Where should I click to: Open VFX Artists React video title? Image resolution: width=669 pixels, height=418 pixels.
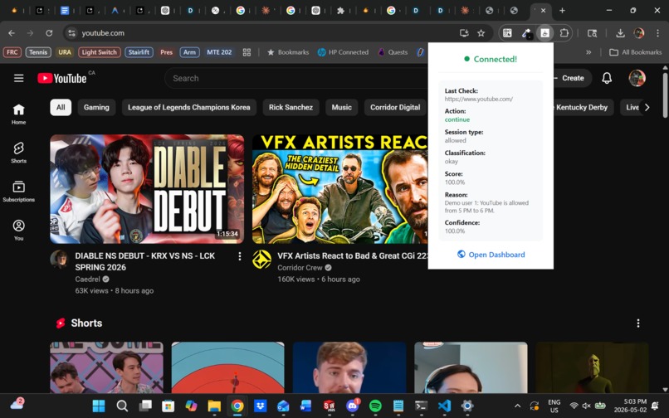(x=353, y=256)
